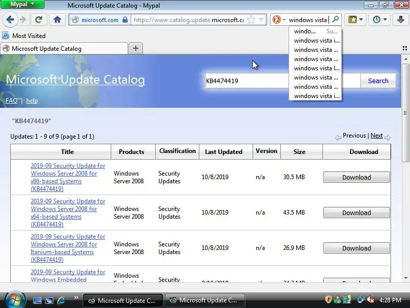
Task: Select the Microsoft Update Catalog tab
Action: (x=65, y=48)
